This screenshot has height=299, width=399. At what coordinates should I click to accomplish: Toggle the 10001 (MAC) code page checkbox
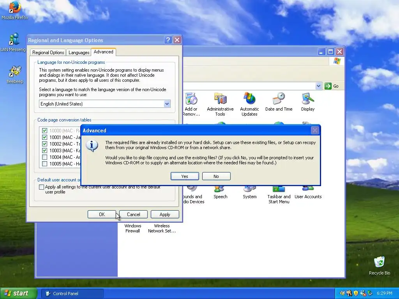(x=44, y=137)
